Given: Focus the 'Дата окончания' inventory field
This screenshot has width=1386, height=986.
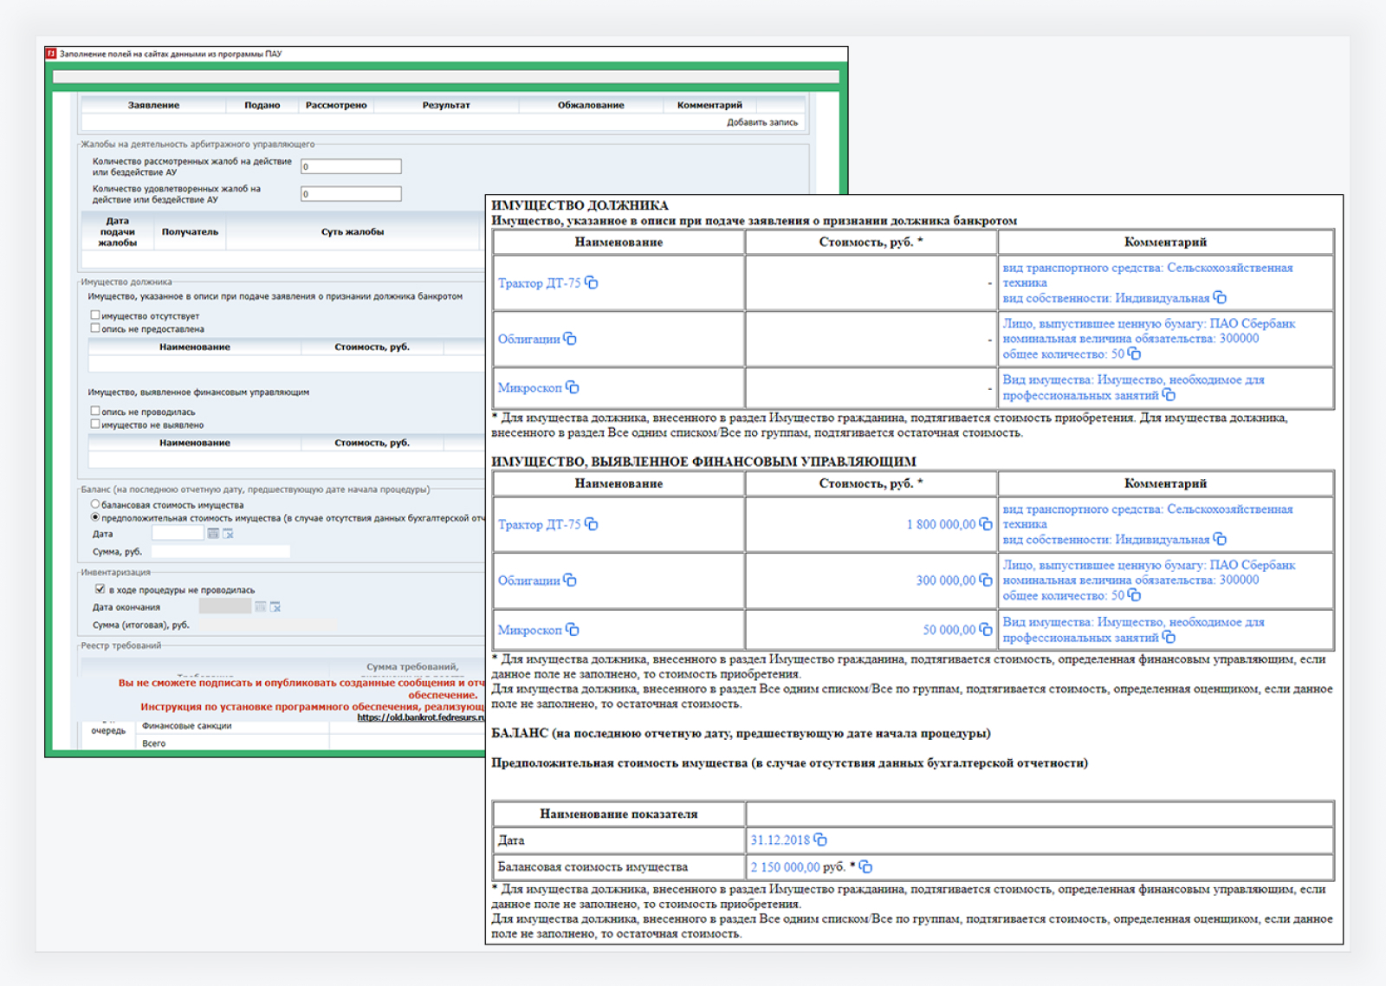Looking at the screenshot, I should pos(225,607).
